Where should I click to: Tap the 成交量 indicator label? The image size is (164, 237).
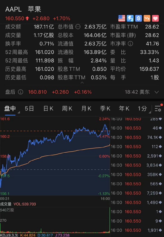(x=6, y=204)
